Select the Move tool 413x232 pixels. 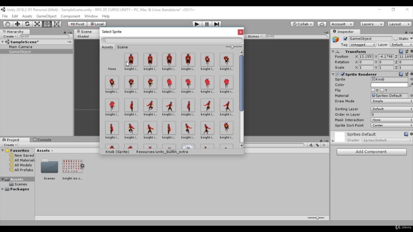[x=17, y=24]
